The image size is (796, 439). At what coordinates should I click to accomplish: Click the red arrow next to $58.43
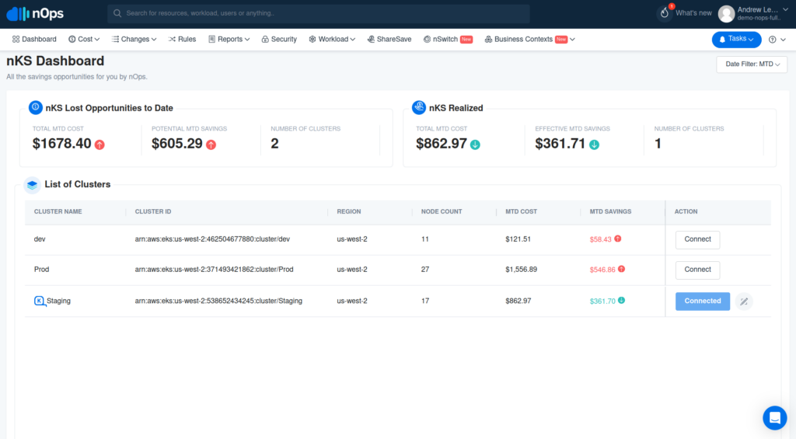click(618, 239)
